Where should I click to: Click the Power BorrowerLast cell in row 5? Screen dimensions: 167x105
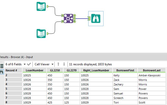click(152, 89)
